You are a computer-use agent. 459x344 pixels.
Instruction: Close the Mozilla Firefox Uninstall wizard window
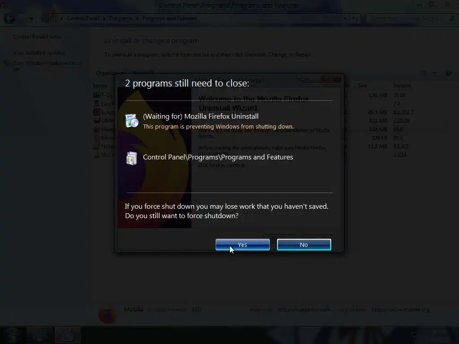(x=331, y=79)
